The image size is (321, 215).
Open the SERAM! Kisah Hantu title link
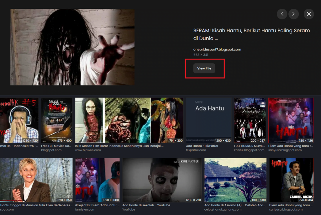251,34
